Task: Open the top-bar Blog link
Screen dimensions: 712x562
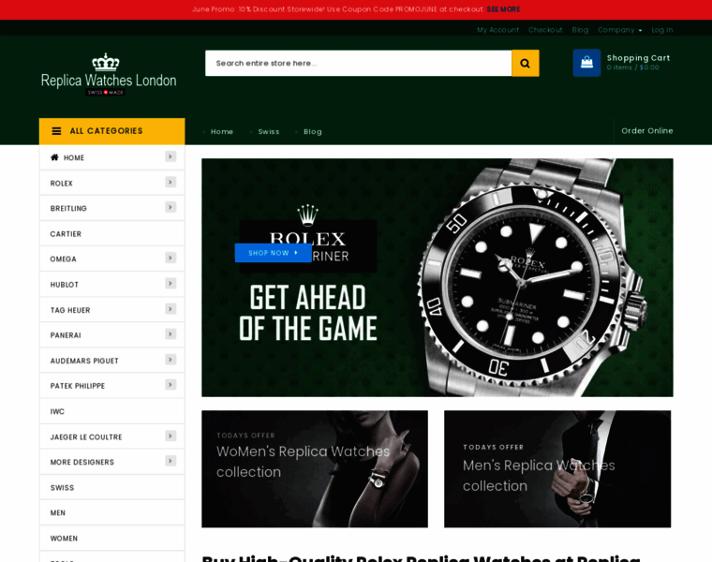Action: coord(580,30)
